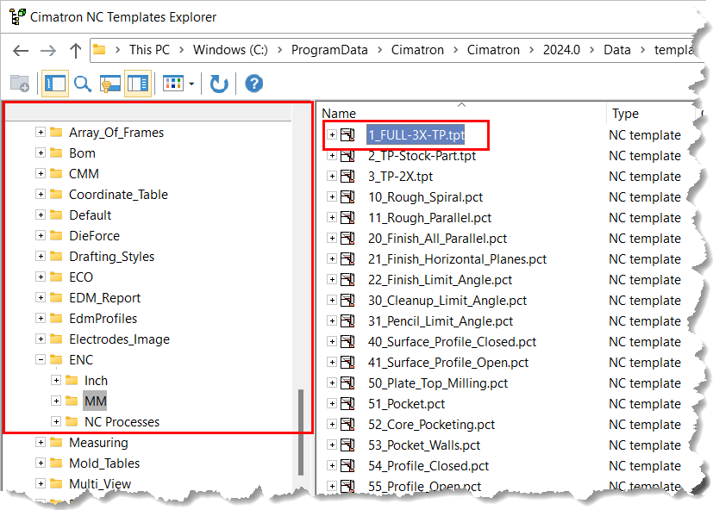Toggle the folder tree pane button
The image size is (713, 510).
pyautogui.click(x=55, y=84)
